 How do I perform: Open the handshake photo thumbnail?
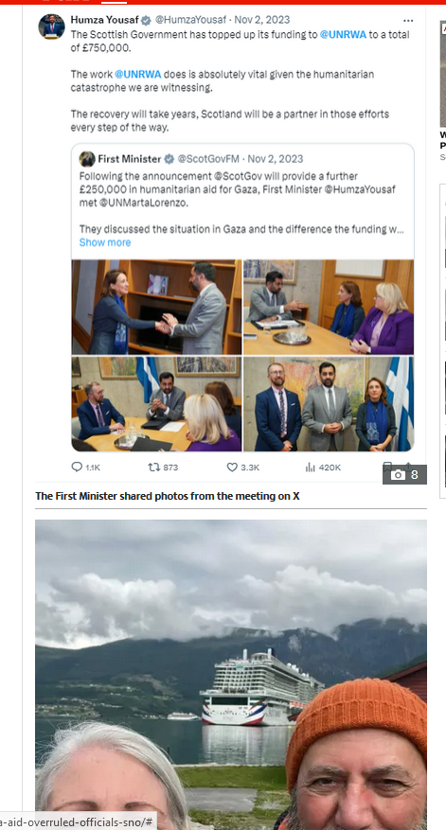(157, 307)
